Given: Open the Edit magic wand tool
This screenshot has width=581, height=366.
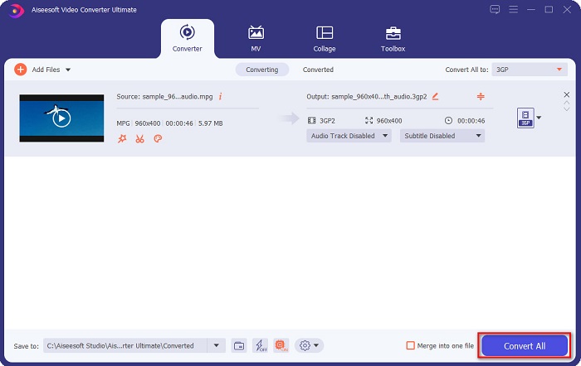Looking at the screenshot, I should point(122,138).
